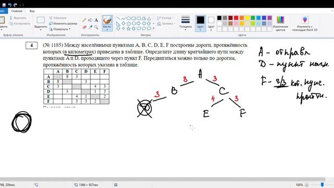This screenshot has width=334, height=188.
Task: Open the Повернуть rotate dropdown
Action: 59,29
